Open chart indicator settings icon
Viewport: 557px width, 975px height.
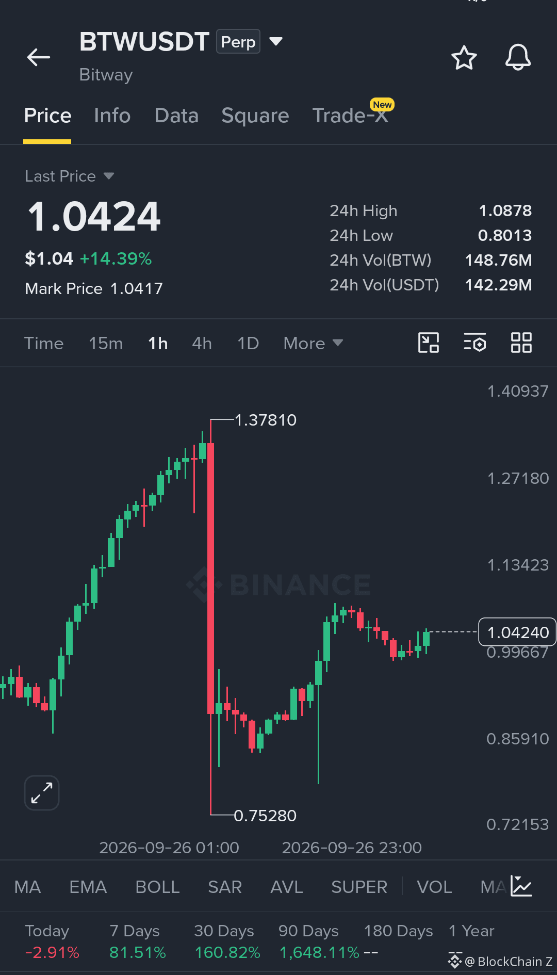pos(474,343)
